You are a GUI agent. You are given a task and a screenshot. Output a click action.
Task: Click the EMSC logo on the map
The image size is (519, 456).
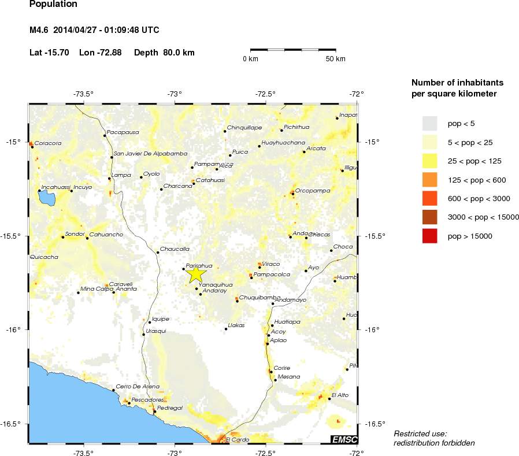click(x=344, y=440)
